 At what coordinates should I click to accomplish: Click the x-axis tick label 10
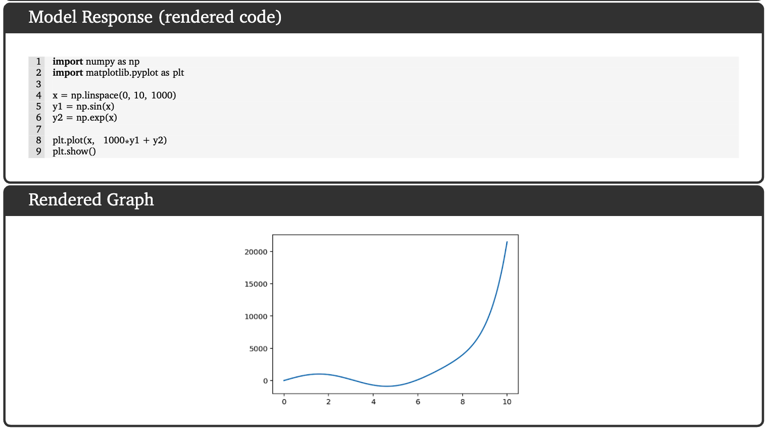pos(507,402)
